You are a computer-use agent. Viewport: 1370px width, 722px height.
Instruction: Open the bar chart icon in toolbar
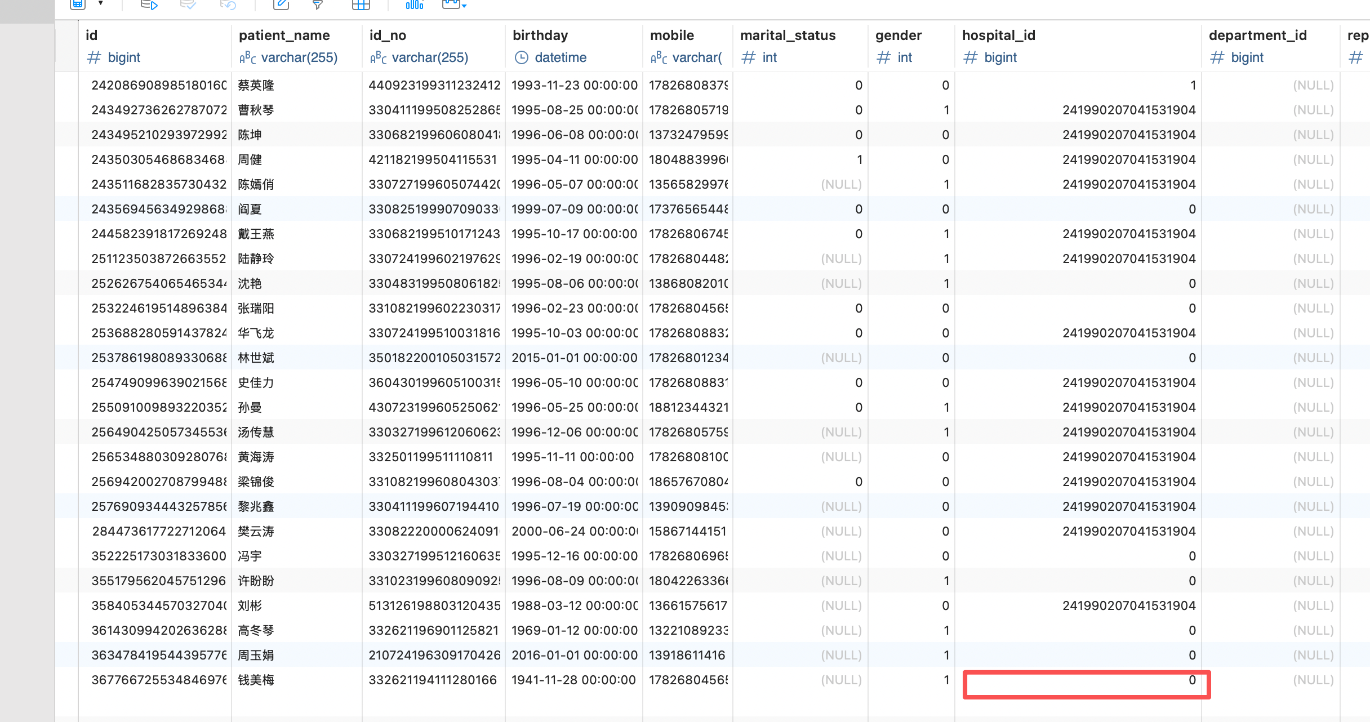(414, 5)
